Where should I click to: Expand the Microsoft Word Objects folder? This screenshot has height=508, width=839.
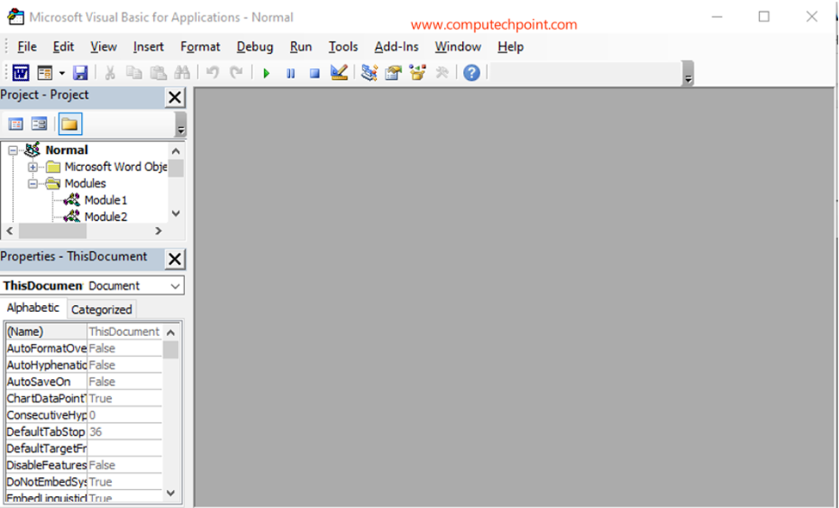click(33, 167)
